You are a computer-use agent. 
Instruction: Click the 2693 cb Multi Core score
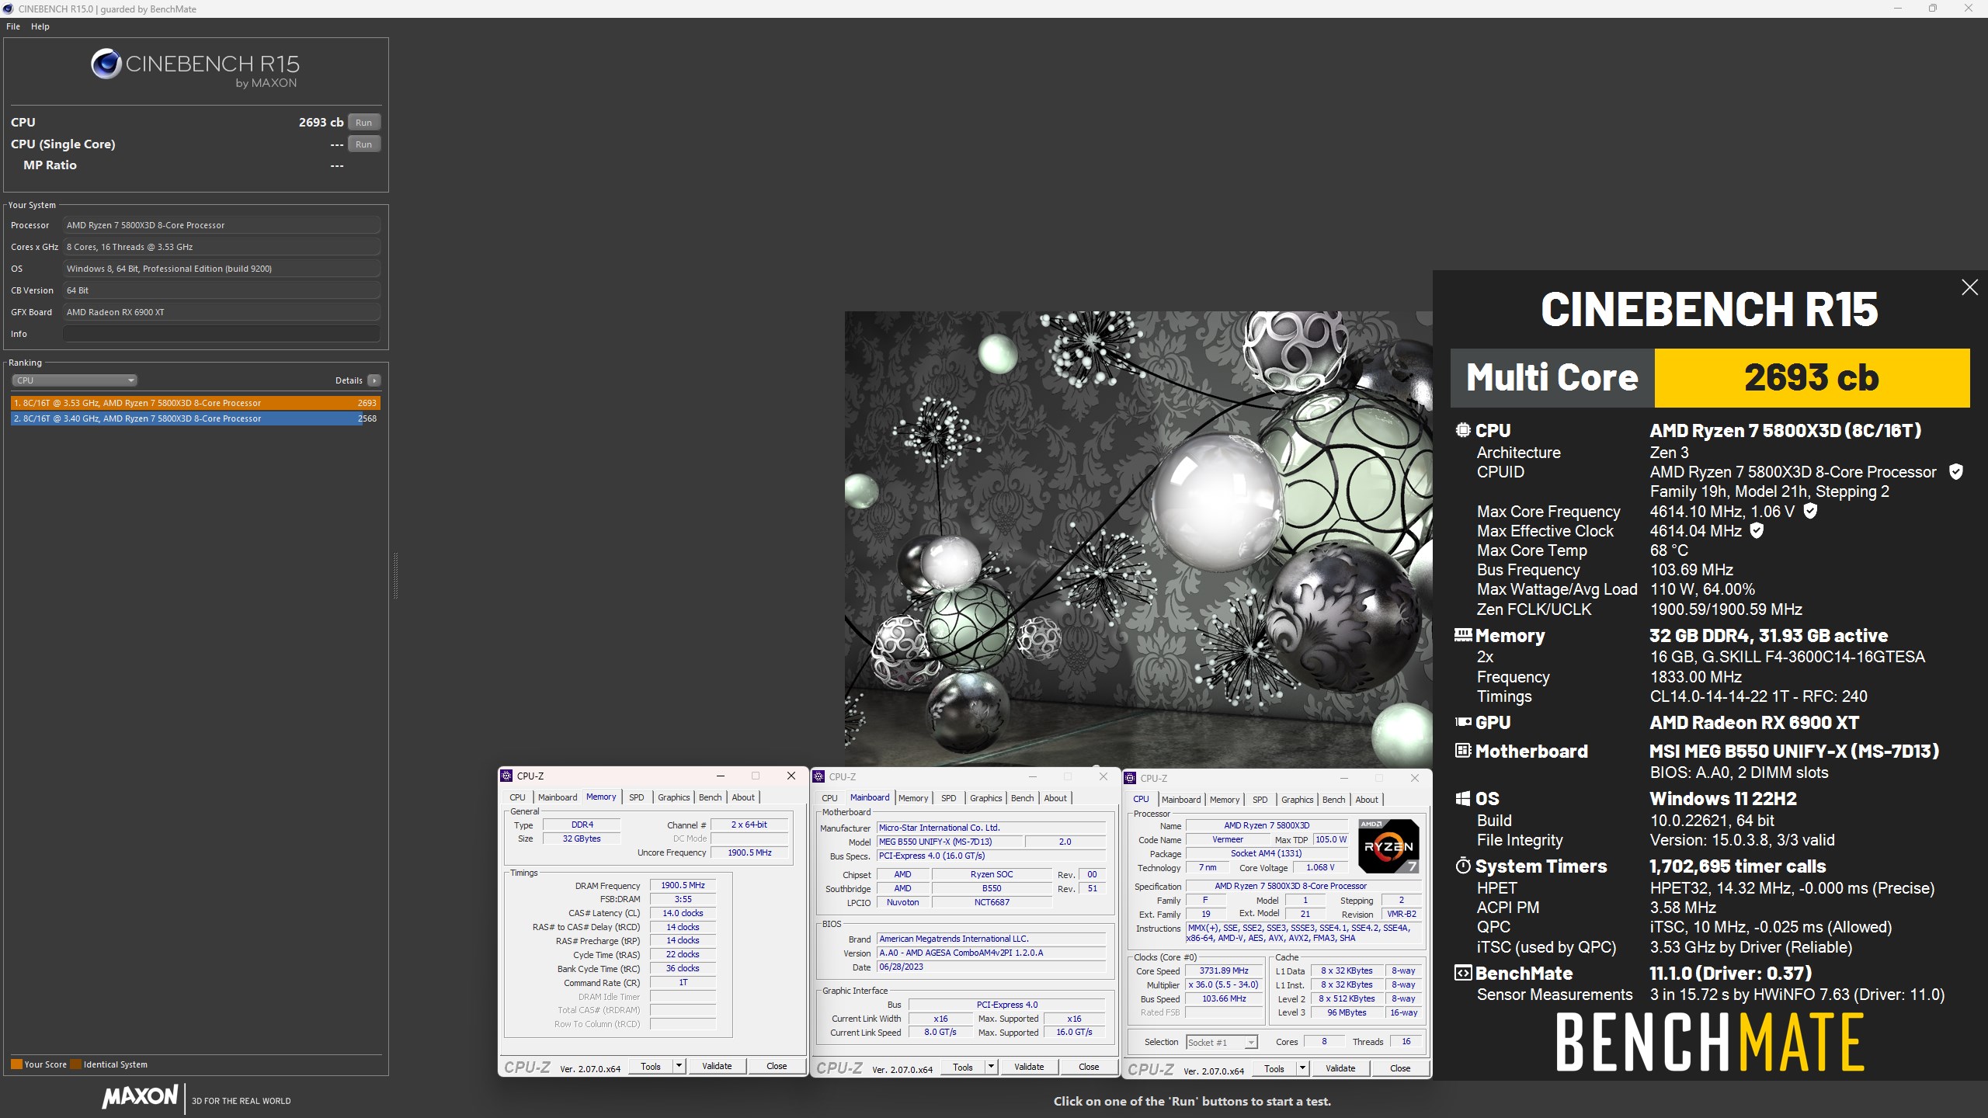[1812, 377]
